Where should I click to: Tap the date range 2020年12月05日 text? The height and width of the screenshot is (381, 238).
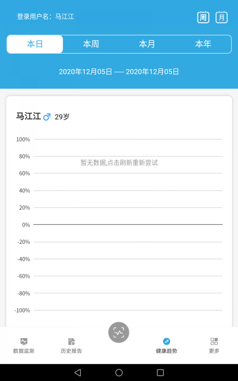tap(119, 72)
